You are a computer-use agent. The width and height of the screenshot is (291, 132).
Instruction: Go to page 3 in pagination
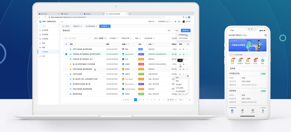point(143,100)
